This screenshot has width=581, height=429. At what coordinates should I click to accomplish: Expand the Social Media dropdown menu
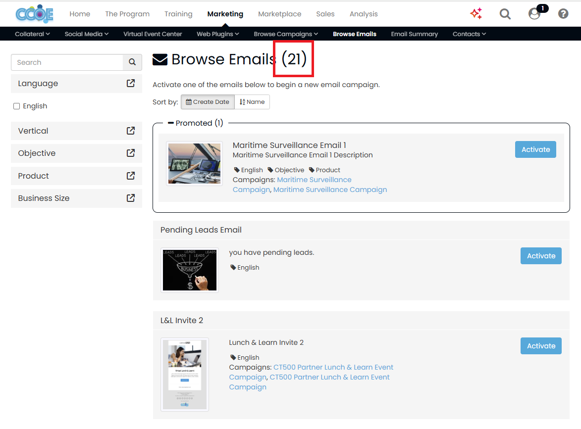point(87,34)
